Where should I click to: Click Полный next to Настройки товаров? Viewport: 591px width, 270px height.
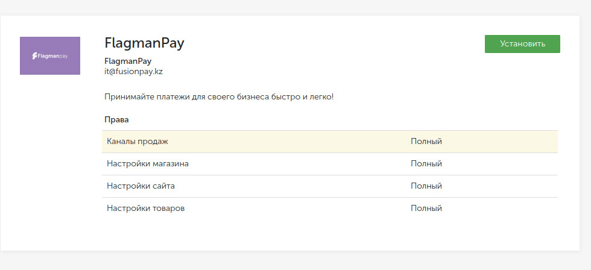426,209
